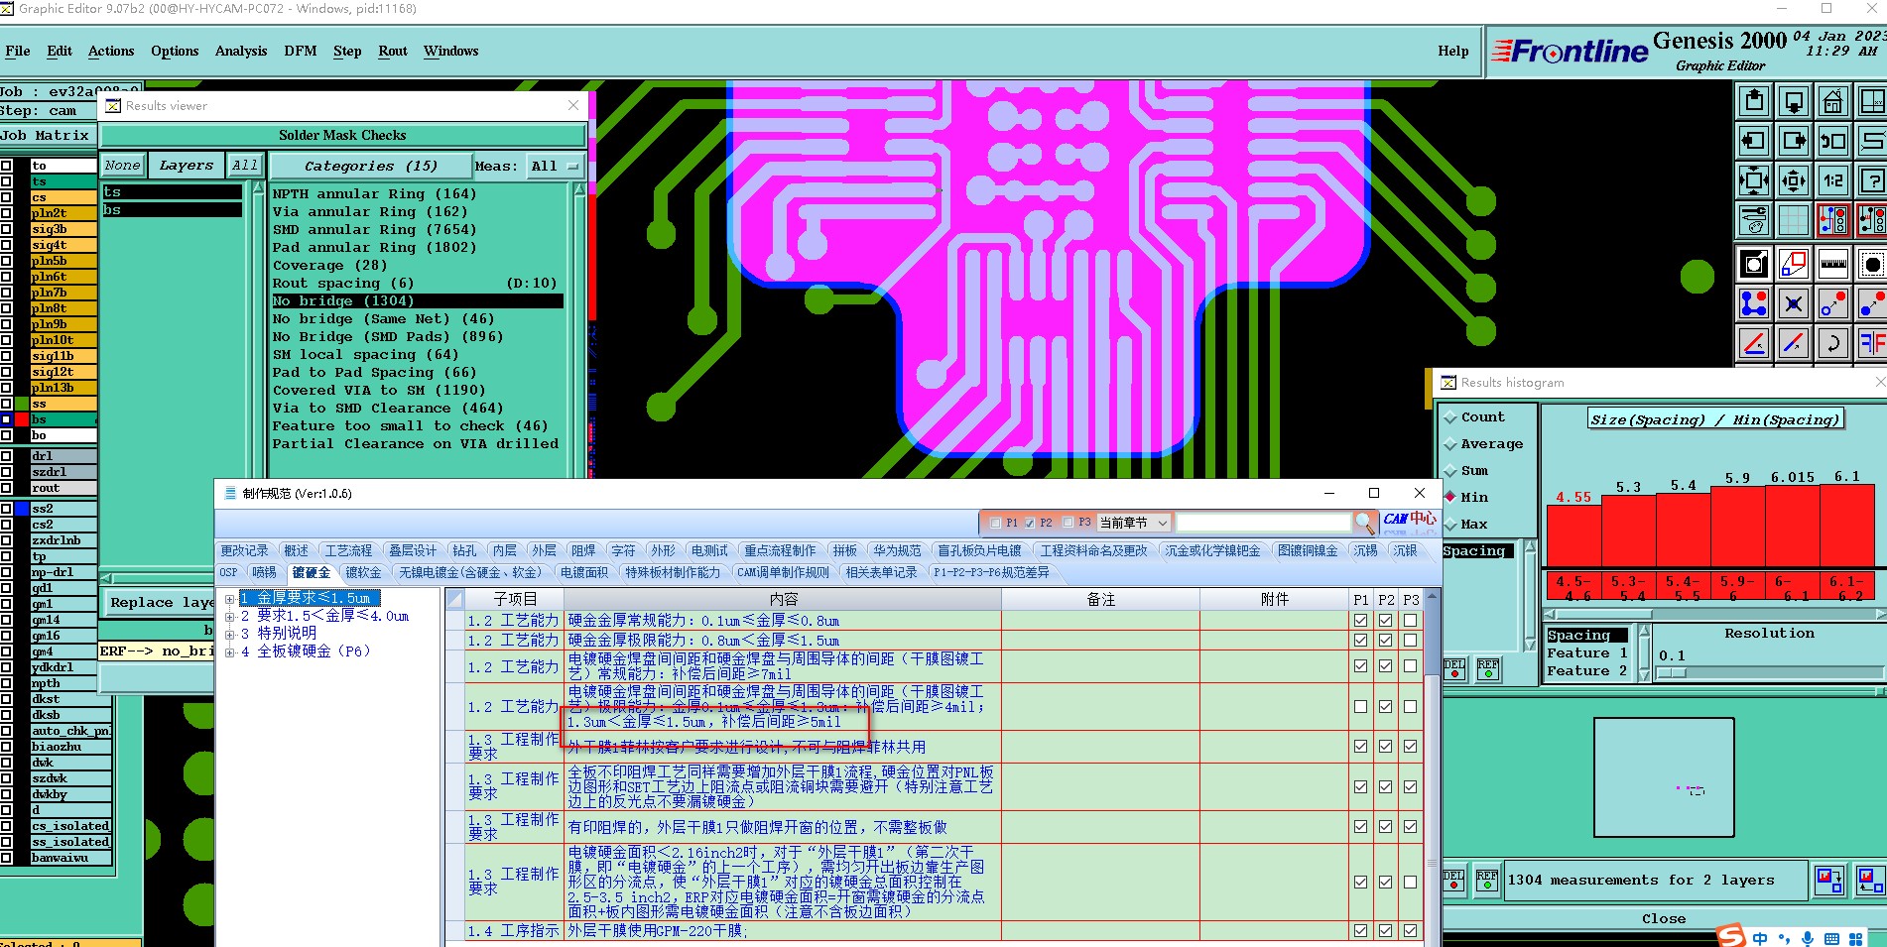
Task: Click the histogram horizontal scrollbar
Action: (x=1714, y=615)
